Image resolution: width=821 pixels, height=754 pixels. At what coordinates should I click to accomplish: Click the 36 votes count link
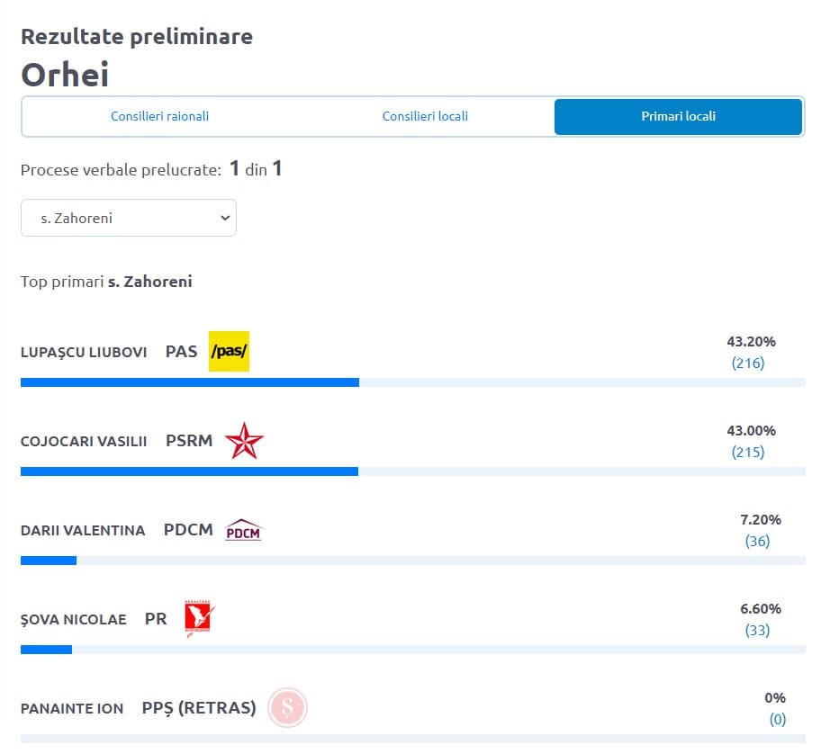coord(757,541)
